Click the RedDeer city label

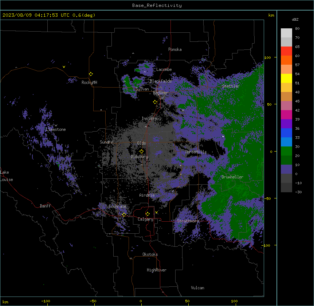161,93
